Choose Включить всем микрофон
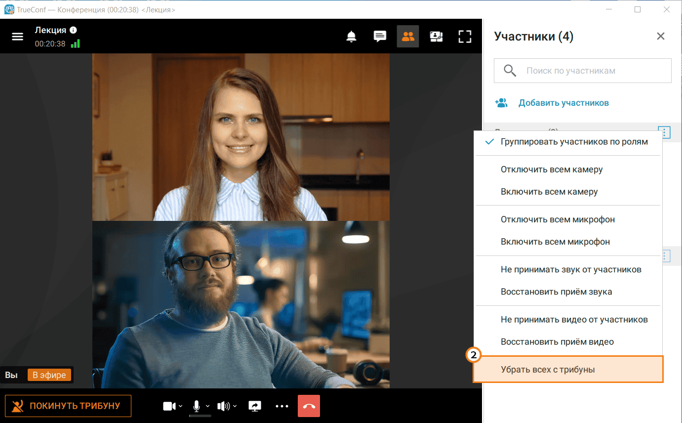Viewport: 682px width, 423px height. coord(567,242)
